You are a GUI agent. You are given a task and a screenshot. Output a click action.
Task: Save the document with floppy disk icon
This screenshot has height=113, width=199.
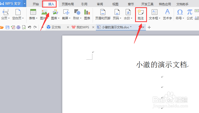pyautogui.click(x=8, y=27)
